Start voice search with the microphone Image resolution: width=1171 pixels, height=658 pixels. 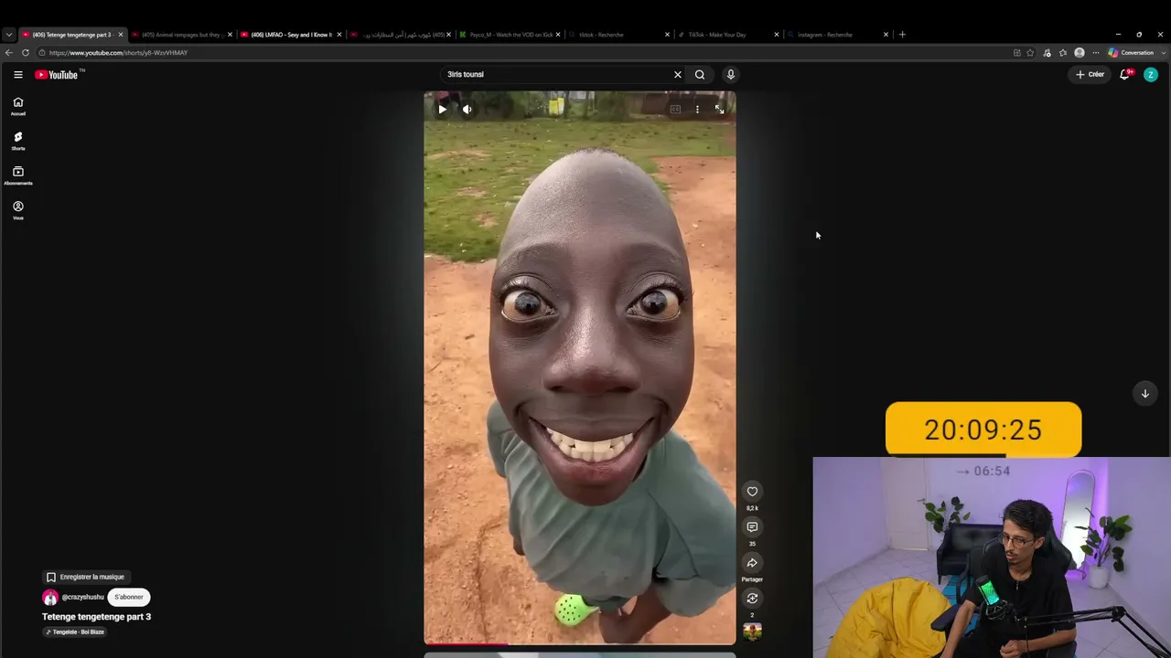[x=730, y=75]
